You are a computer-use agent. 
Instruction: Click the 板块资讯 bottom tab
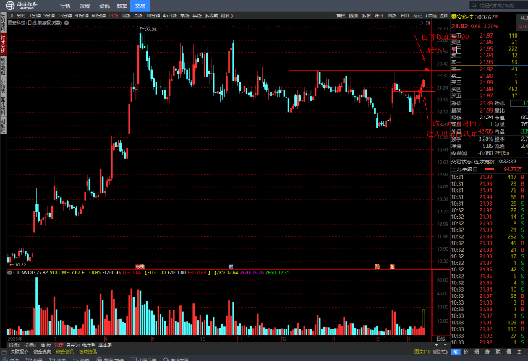click(x=88, y=352)
